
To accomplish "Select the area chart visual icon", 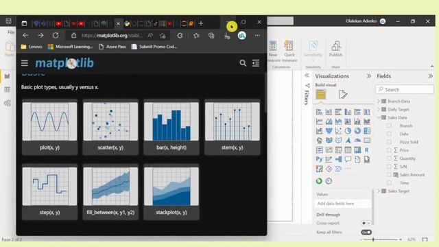I will tap(329, 121).
